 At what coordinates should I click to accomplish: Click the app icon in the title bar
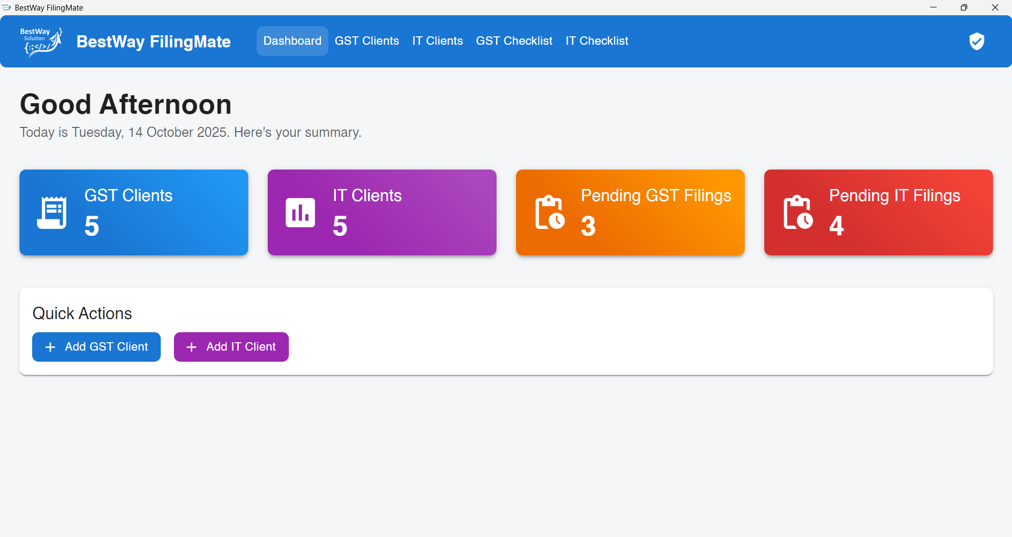[x=6, y=7]
